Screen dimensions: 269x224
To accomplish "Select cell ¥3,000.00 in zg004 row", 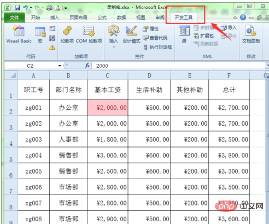I will [x=108, y=155].
